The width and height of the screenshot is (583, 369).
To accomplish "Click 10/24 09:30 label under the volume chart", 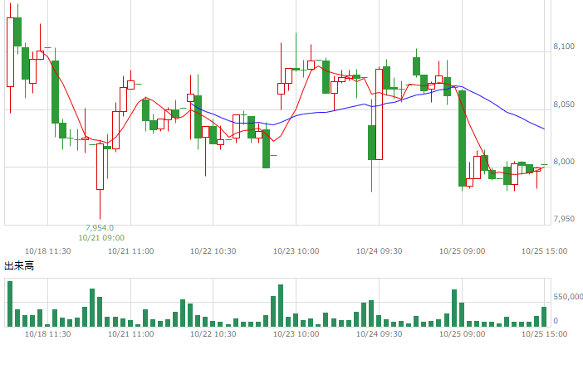I will click(380, 333).
